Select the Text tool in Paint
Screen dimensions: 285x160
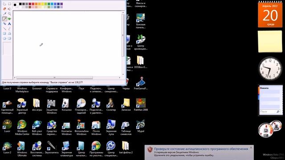point(9,24)
